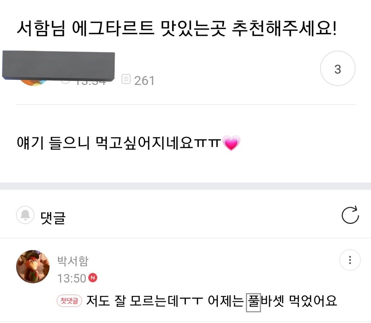Tap the gray redacted author name box

[58, 66]
